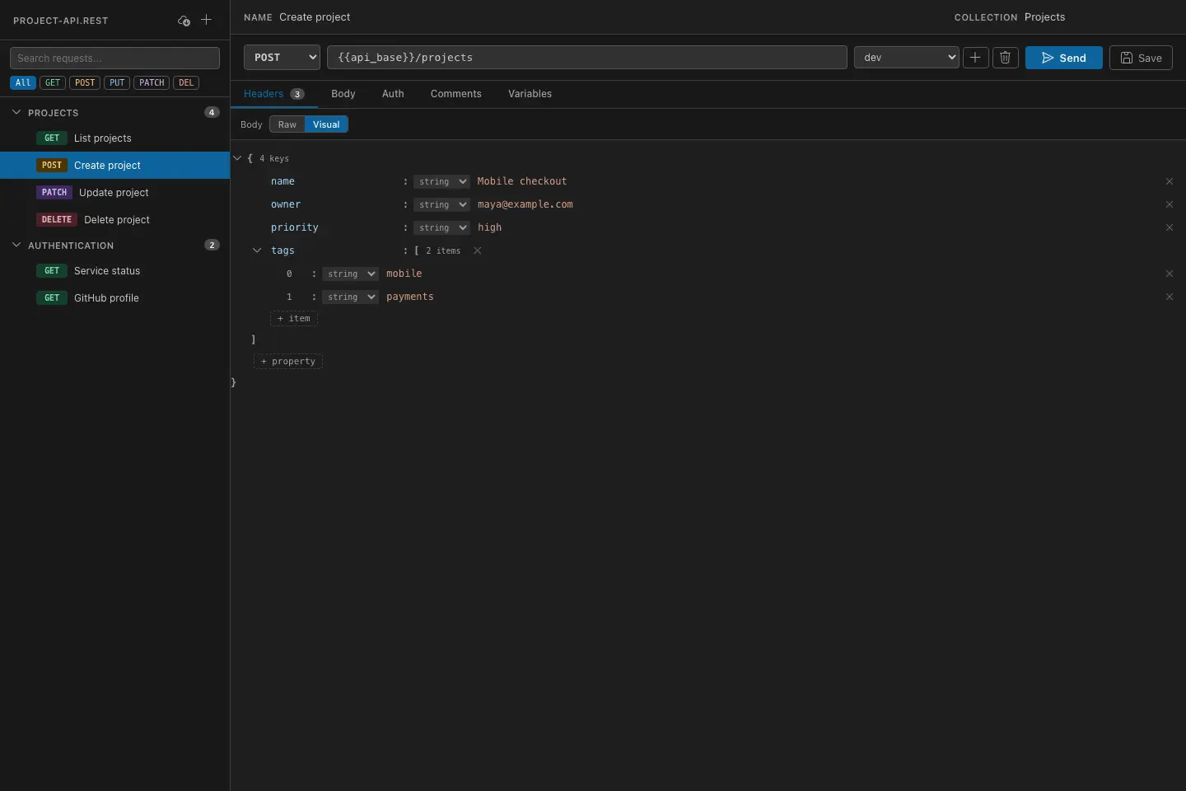The height and width of the screenshot is (791, 1186).
Task: Select the List projects request
Action: [114, 138]
